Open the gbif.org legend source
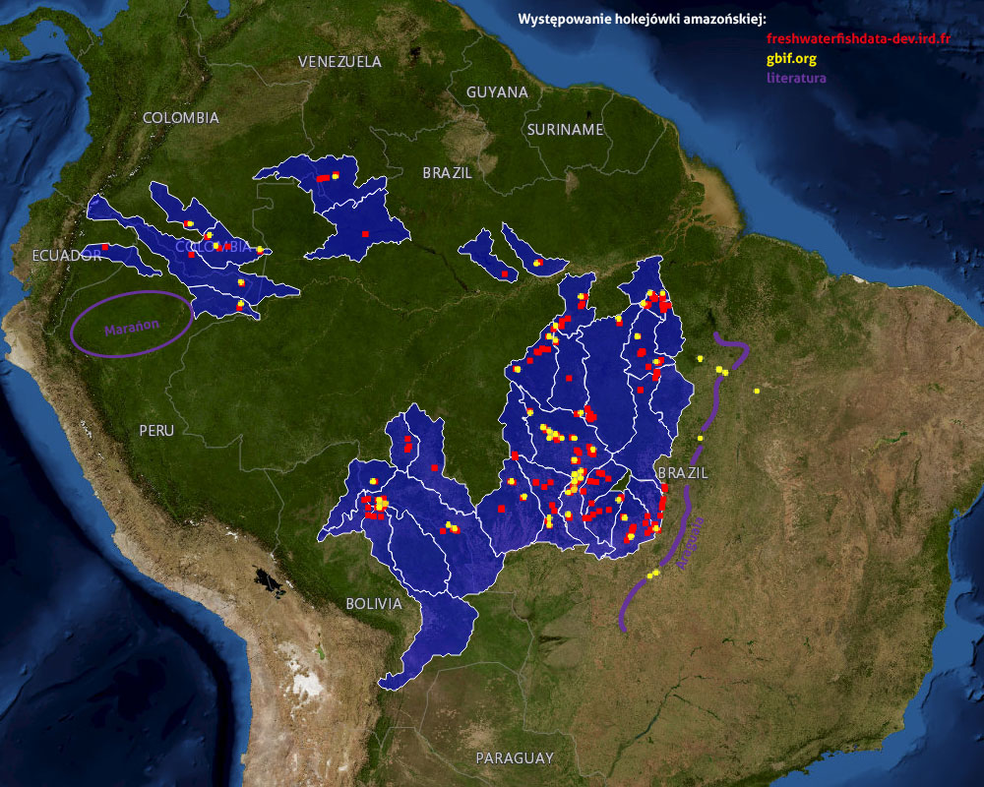 791,58
